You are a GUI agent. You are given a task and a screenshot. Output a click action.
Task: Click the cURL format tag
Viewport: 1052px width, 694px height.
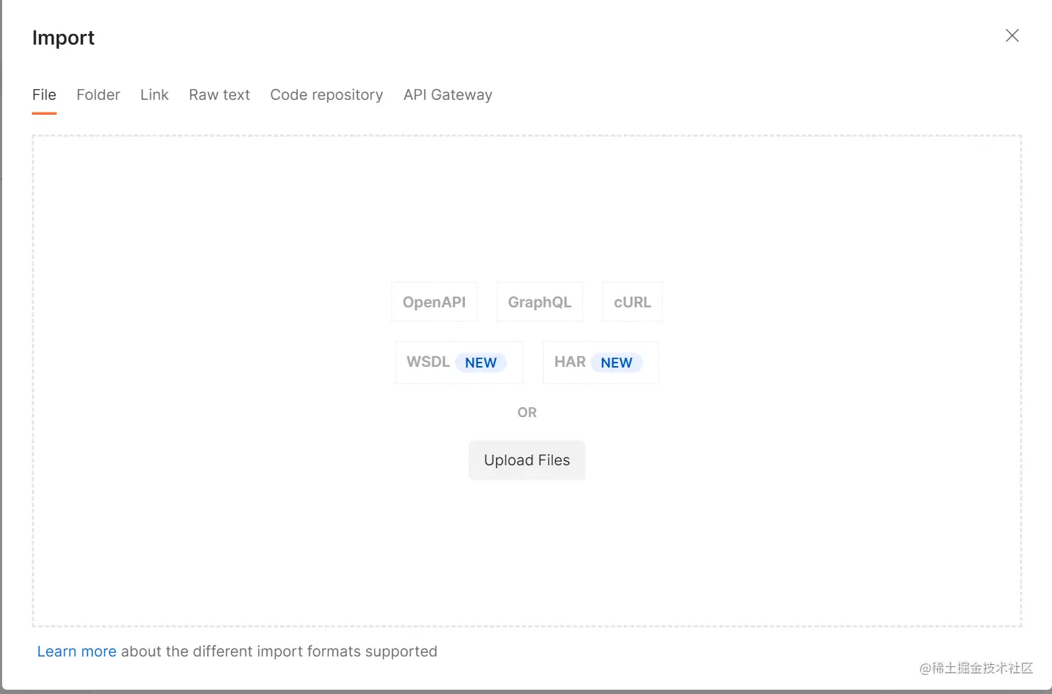632,302
